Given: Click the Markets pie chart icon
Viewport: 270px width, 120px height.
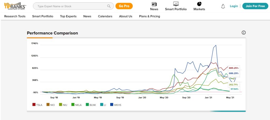Looking at the screenshot, I should point(199,4).
